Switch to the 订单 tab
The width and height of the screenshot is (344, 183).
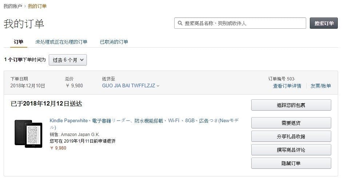[x=19, y=42]
